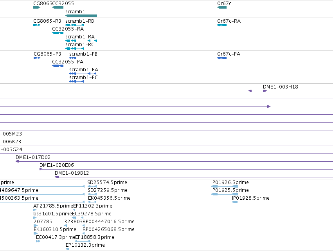
Task: Click the -005M23 clone label
Action: [11, 134]
